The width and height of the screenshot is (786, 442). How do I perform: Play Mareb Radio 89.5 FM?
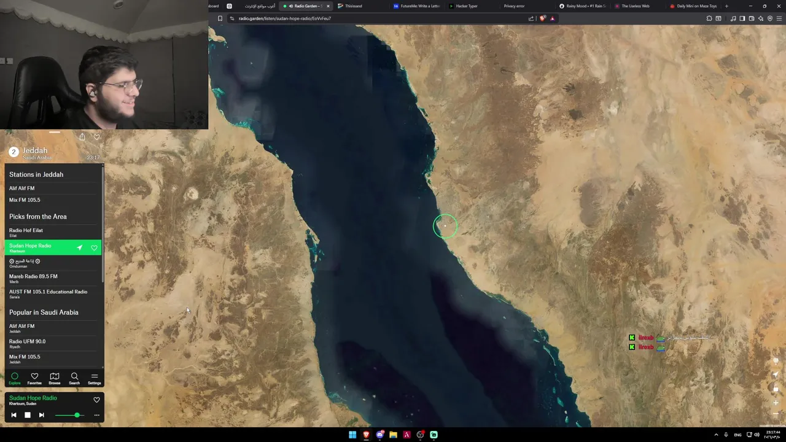[53, 278]
